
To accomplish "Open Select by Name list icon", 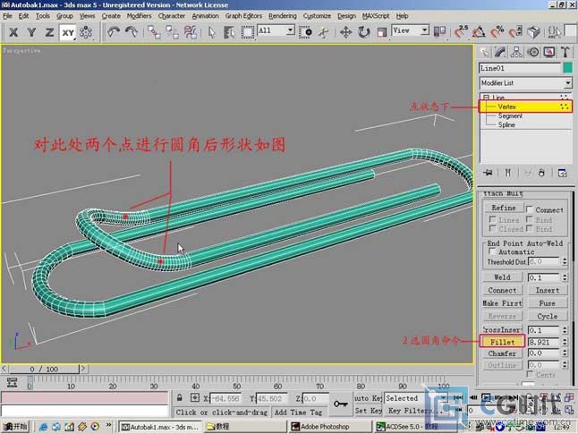I will coord(229,32).
